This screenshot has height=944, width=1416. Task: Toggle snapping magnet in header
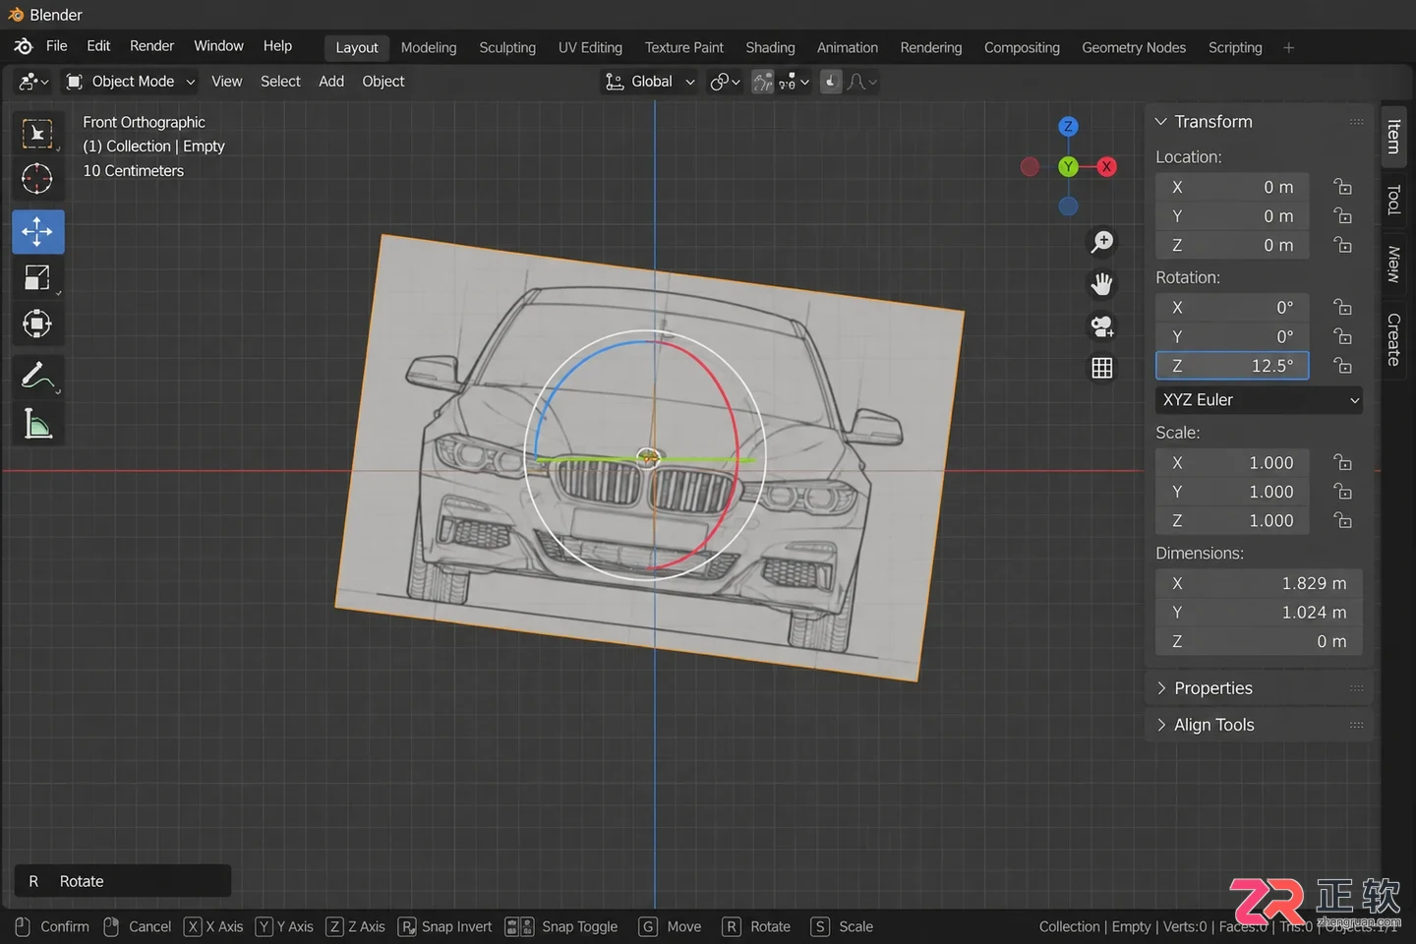[x=763, y=82]
